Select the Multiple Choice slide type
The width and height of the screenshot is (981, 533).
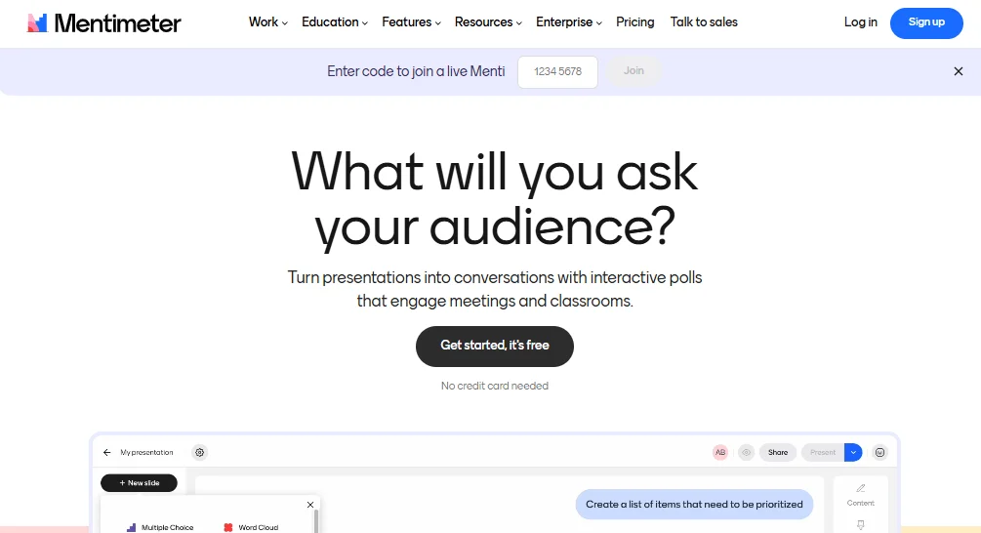coord(160,527)
